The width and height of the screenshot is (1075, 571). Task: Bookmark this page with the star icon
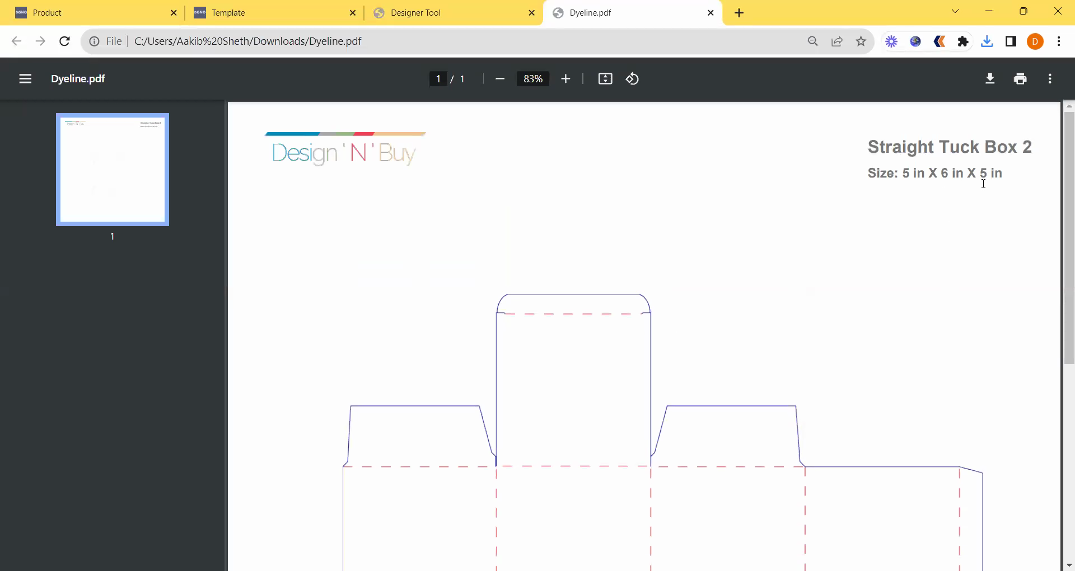(861, 41)
